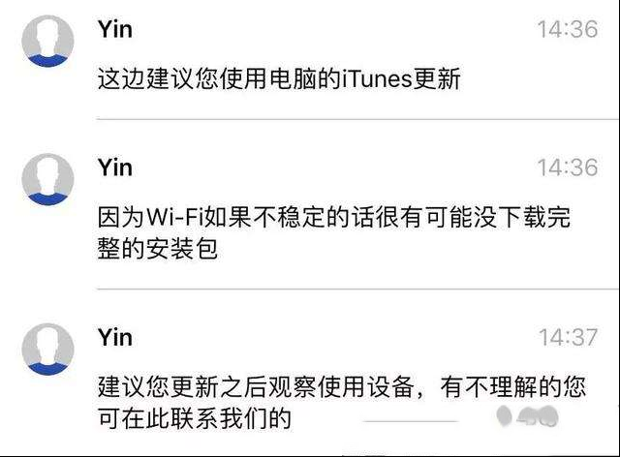Viewport: 620px width, 457px height.
Task: Select the line 可在此联系我们的
Action: point(195,418)
